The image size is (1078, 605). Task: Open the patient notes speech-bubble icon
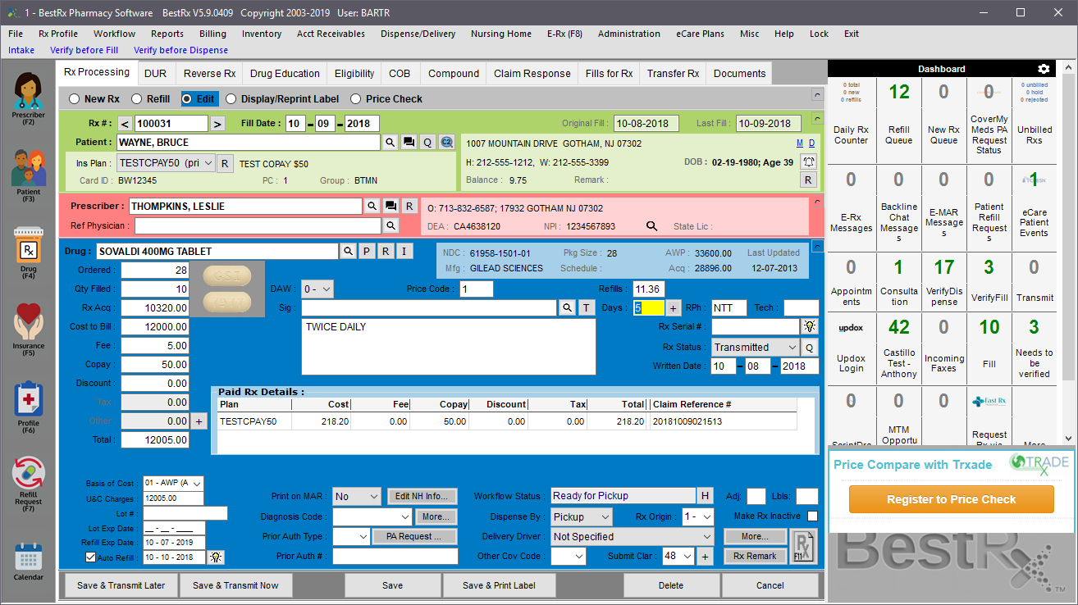(409, 143)
